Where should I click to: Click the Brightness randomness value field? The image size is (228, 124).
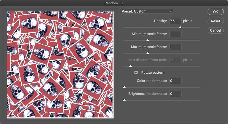pos(175,94)
